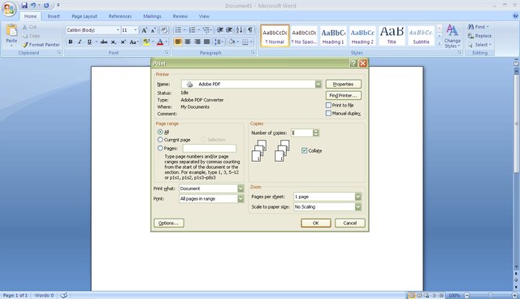Image resolution: width=520 pixels, height=299 pixels.
Task: Apply Strikethrough formatting
Action: [104, 41]
